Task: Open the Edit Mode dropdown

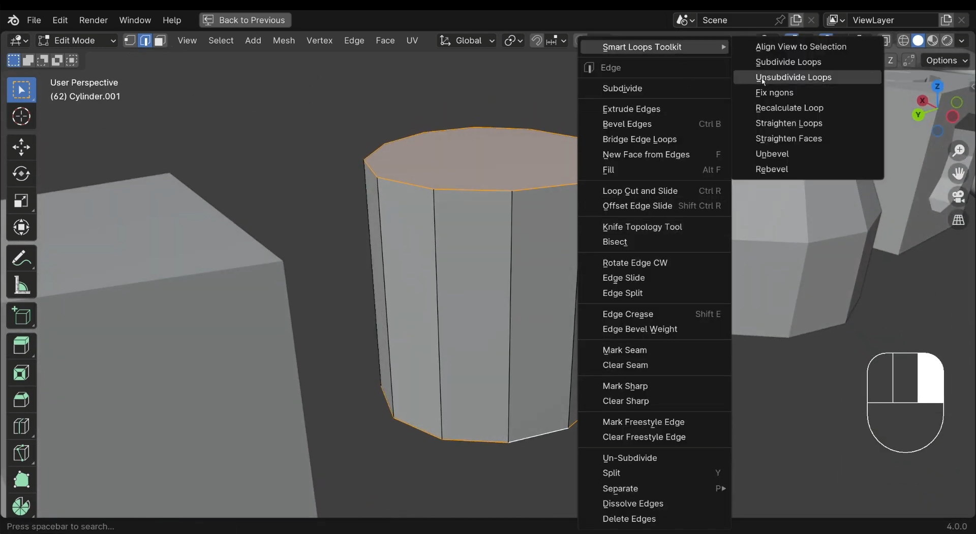Action: click(x=77, y=41)
